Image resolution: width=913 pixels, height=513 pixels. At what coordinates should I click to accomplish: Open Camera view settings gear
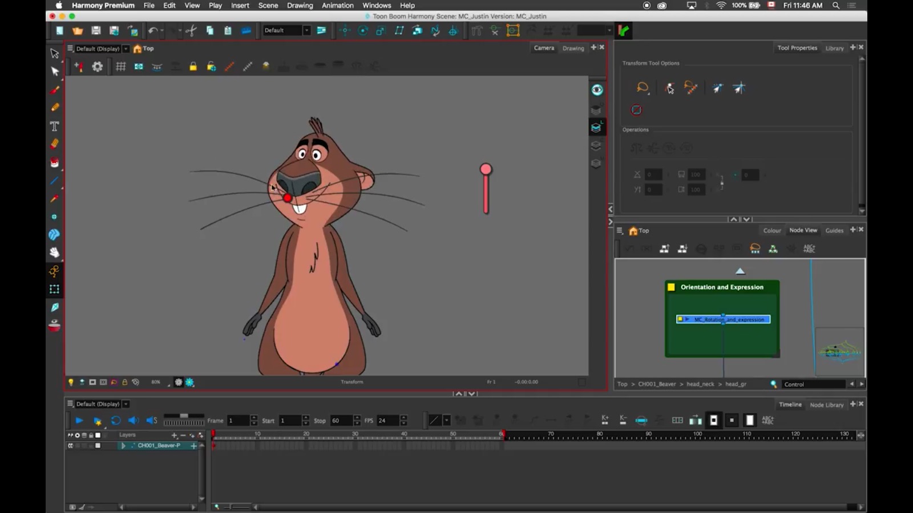(98, 67)
